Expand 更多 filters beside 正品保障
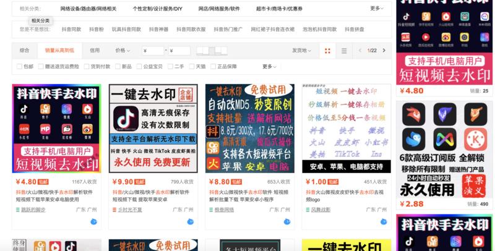This screenshot has width=495, height=251. point(269,67)
